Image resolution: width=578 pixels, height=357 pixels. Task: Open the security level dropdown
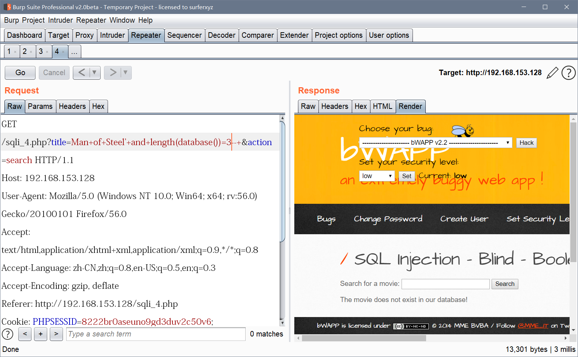[377, 176]
